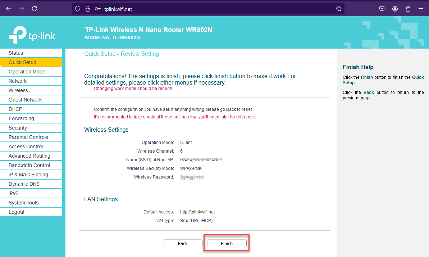Open the Wireless menu
This screenshot has height=257, width=429.
point(31,90)
